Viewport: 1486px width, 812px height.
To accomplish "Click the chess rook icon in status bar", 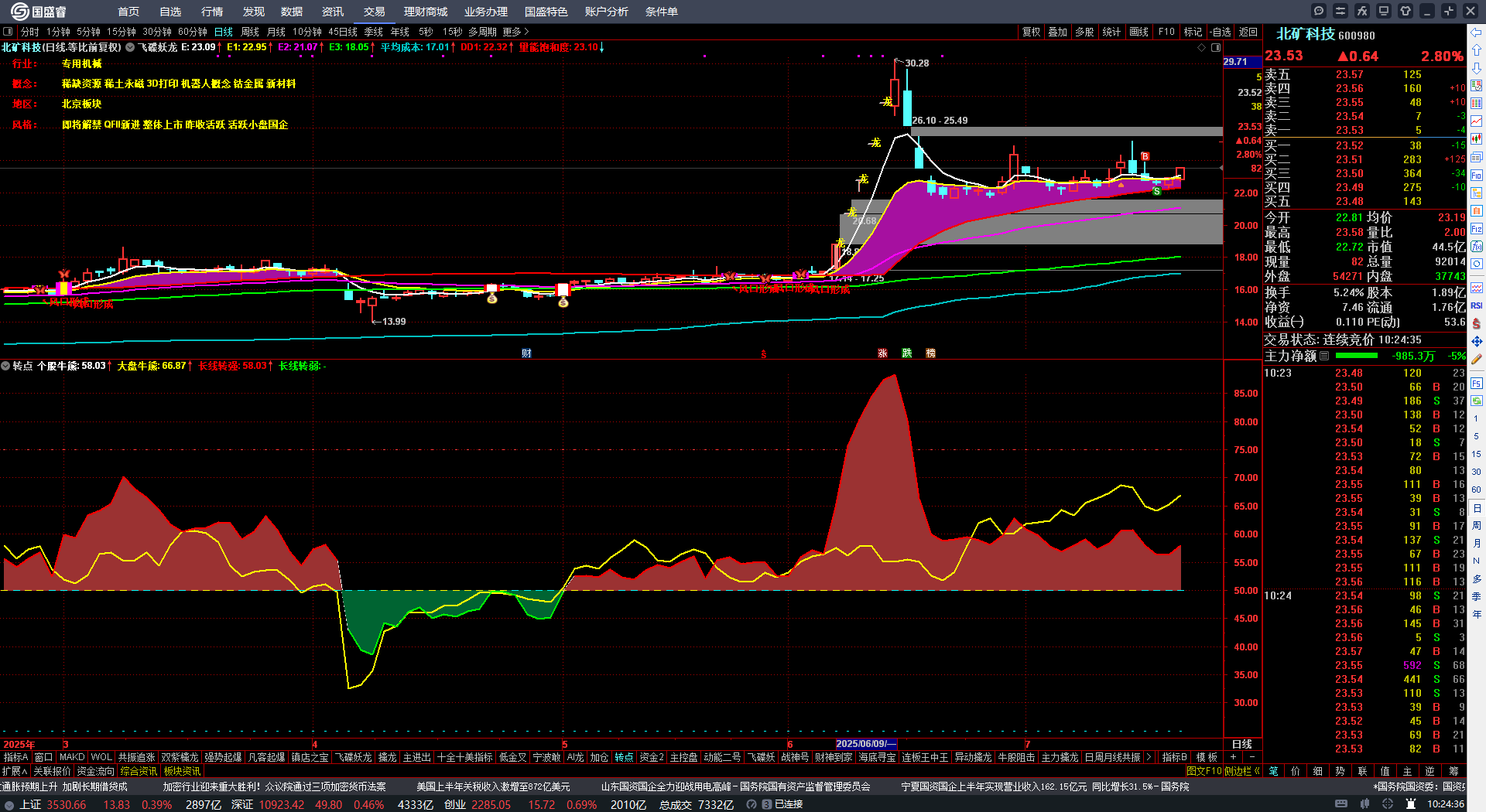I will click(x=1411, y=804).
